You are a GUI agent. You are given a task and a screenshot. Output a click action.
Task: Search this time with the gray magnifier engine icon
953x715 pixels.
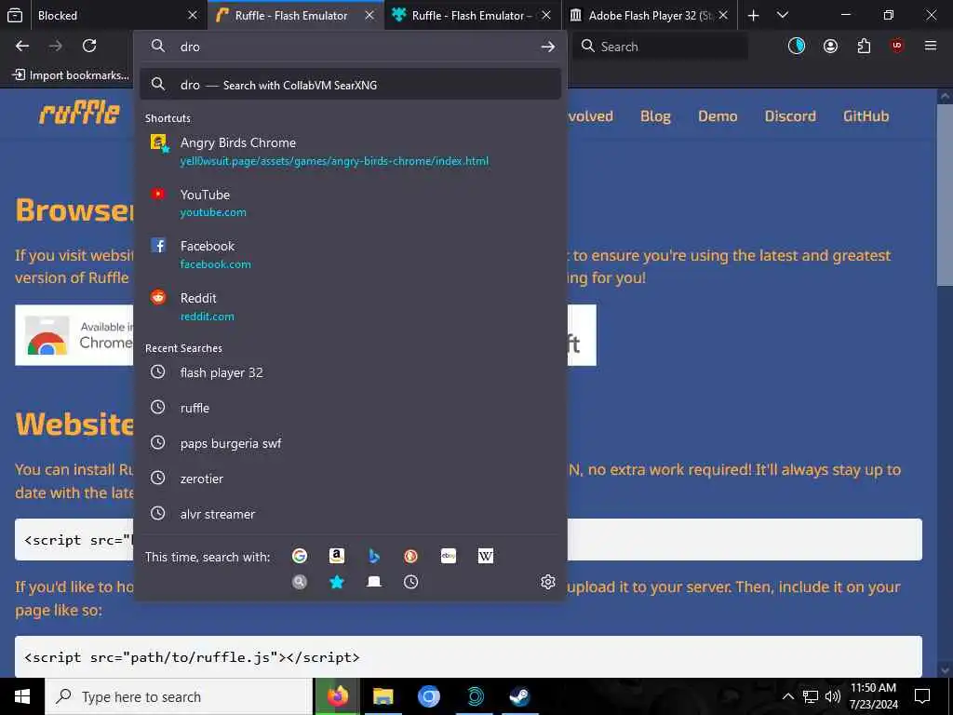click(300, 582)
